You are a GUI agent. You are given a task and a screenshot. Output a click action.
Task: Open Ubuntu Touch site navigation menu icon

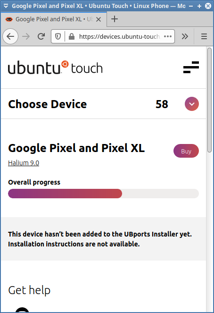point(191,67)
